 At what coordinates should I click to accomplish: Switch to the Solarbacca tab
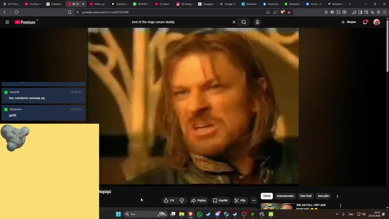click(119, 4)
